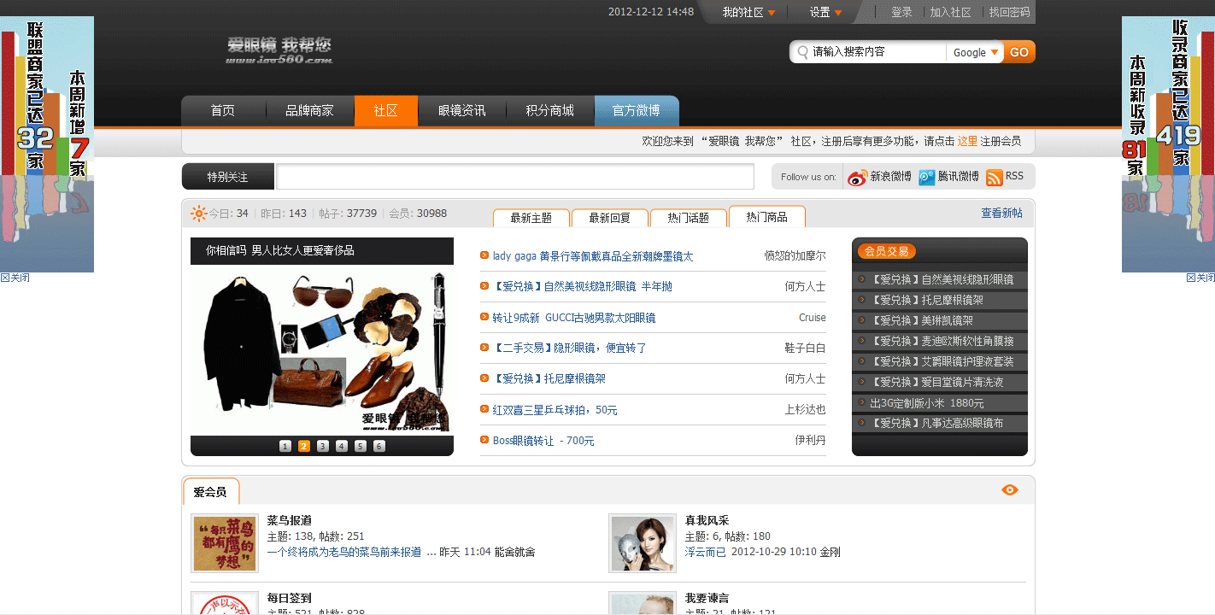Open the 真我风采 forum title
This screenshot has width=1215, height=615.
tap(707, 520)
